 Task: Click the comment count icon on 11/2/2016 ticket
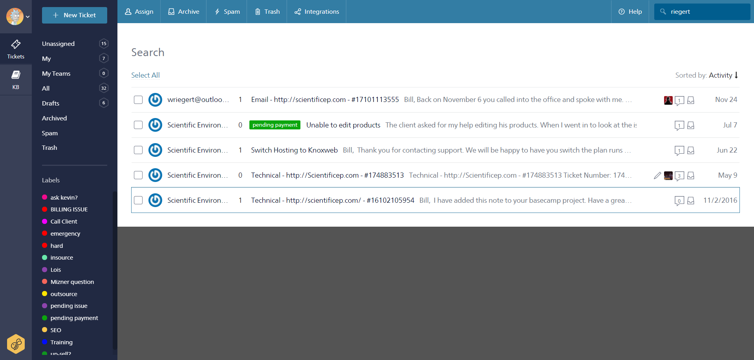(x=679, y=201)
